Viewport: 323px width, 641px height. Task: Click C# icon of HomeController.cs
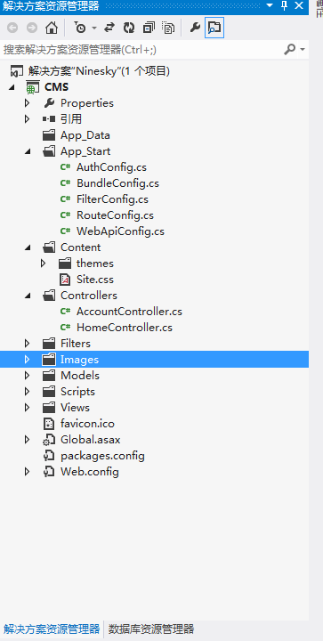65,328
